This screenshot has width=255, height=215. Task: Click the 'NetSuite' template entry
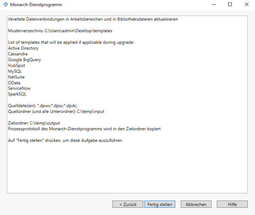(x=17, y=77)
